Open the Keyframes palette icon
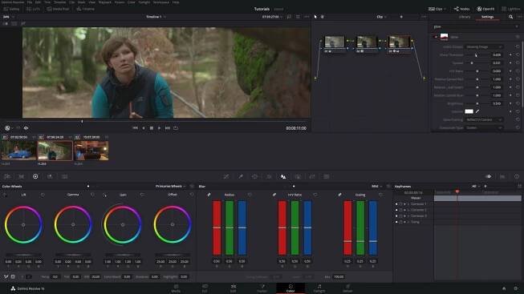524x294 pixels. (488, 176)
